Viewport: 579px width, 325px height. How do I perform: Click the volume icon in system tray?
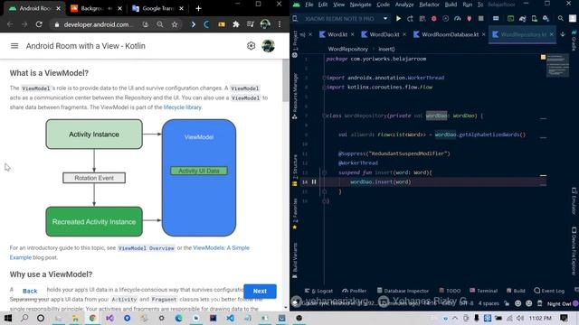click(520, 318)
